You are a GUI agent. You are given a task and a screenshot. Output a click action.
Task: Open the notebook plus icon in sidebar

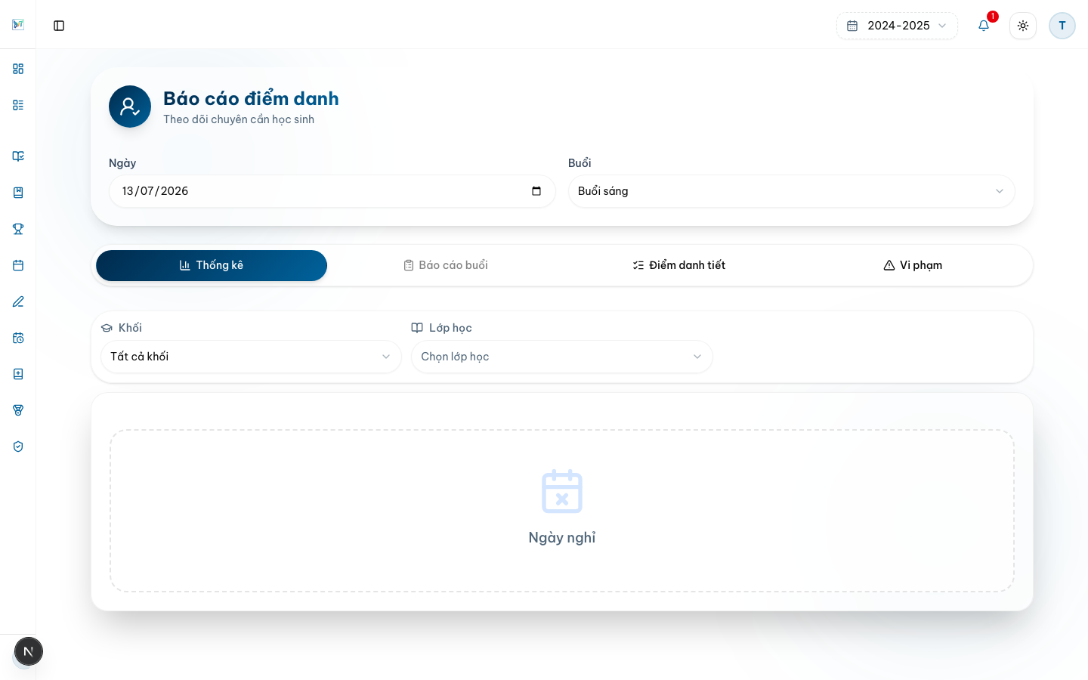[18, 374]
